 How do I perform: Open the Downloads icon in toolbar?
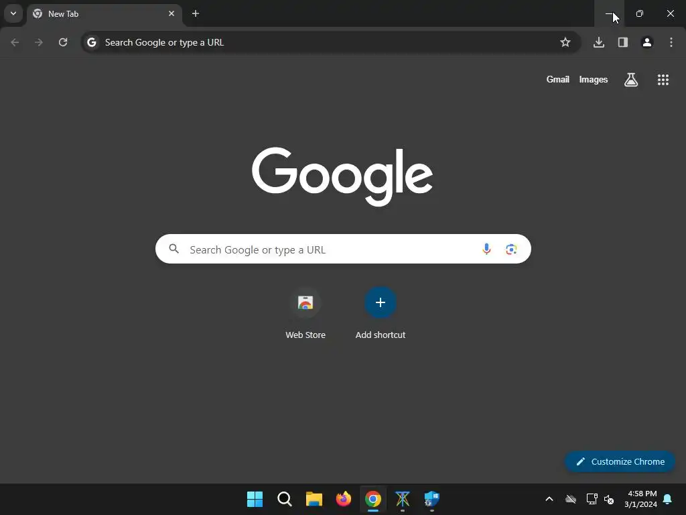pos(599,42)
